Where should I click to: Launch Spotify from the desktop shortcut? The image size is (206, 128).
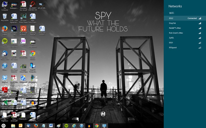click(x=5, y=42)
